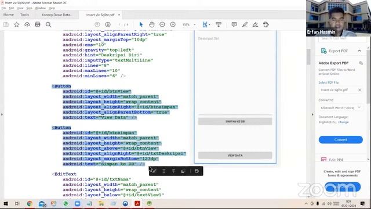The image size is (371, 209).
Task: Click VIEW DATA button in the preview
Action: click(235, 156)
